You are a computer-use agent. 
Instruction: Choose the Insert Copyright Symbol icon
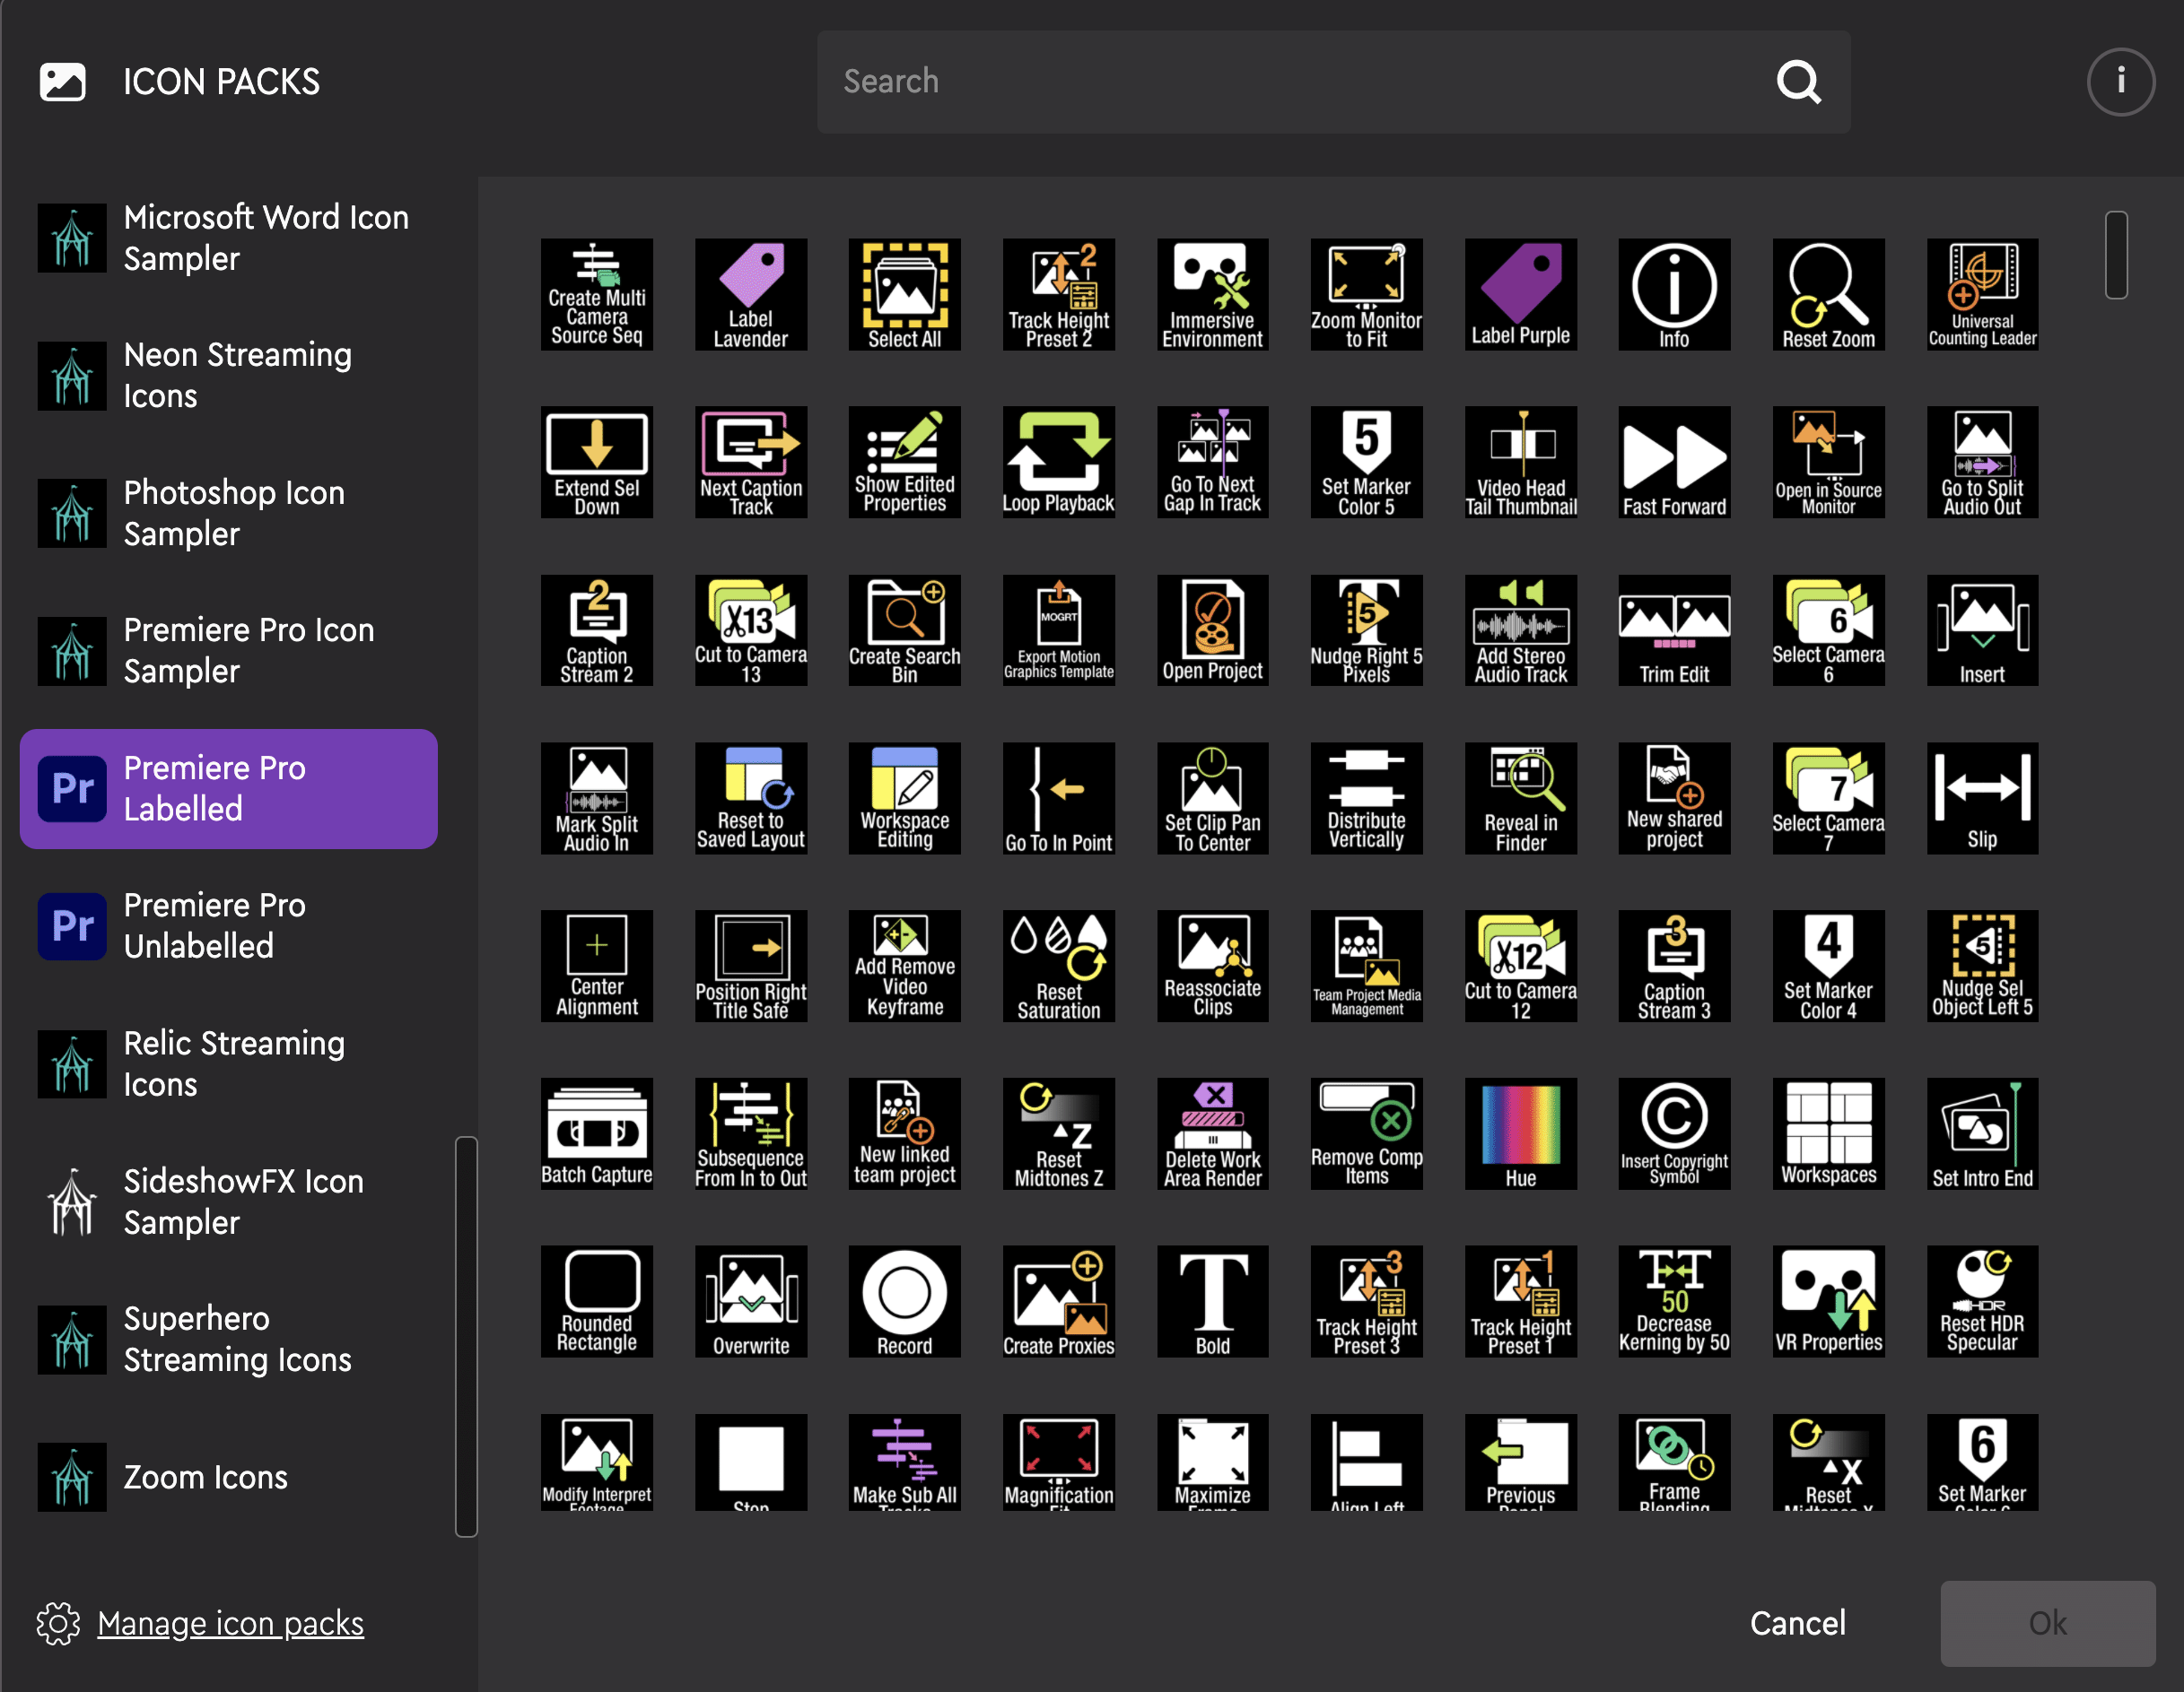click(1674, 1134)
